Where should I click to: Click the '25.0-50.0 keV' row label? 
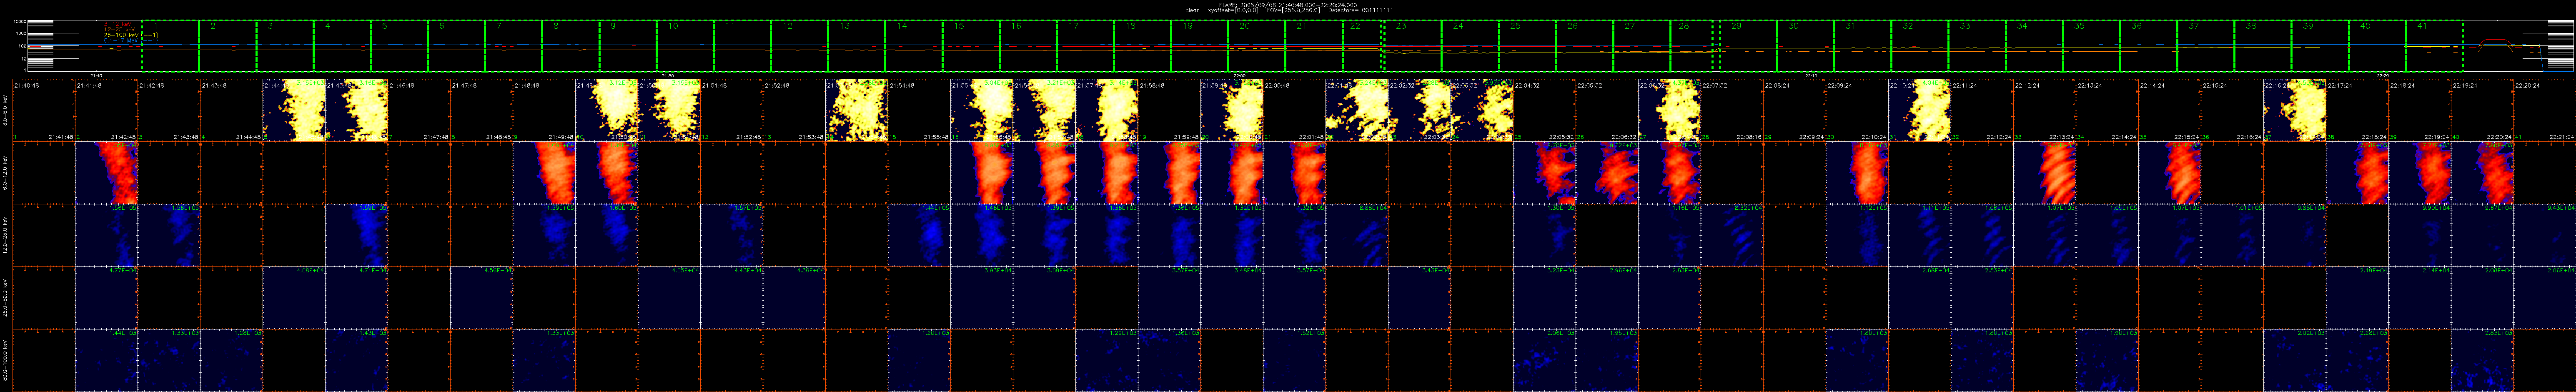(x=5, y=298)
